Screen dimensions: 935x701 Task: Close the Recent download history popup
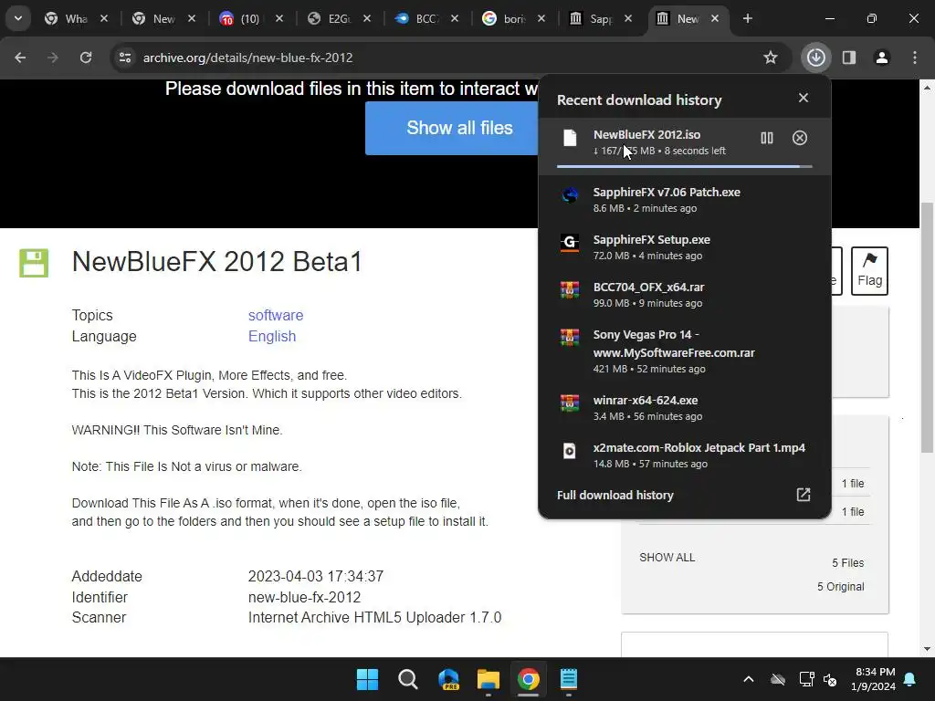coord(804,98)
